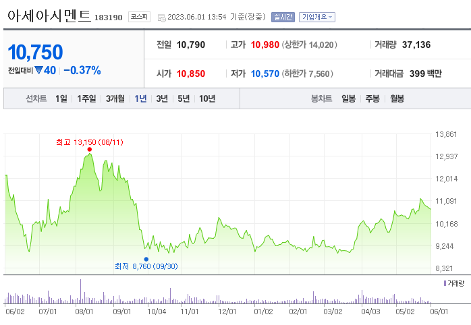The width and height of the screenshot is (471, 325).
Task: Click the tallest volume bar near 08/01
Action: click(x=80, y=291)
